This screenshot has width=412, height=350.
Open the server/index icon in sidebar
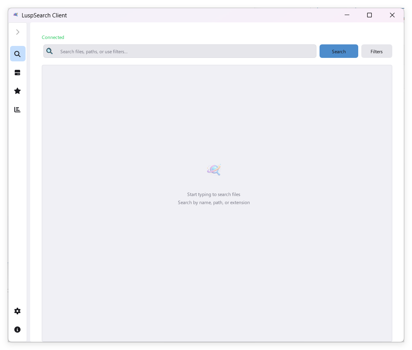(17, 73)
